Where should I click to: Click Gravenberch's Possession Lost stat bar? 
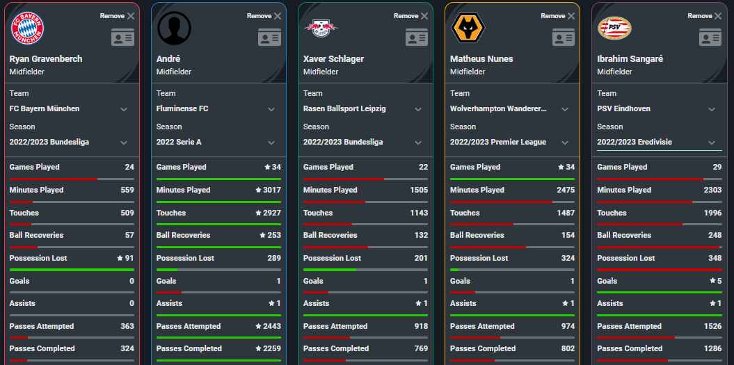72,269
